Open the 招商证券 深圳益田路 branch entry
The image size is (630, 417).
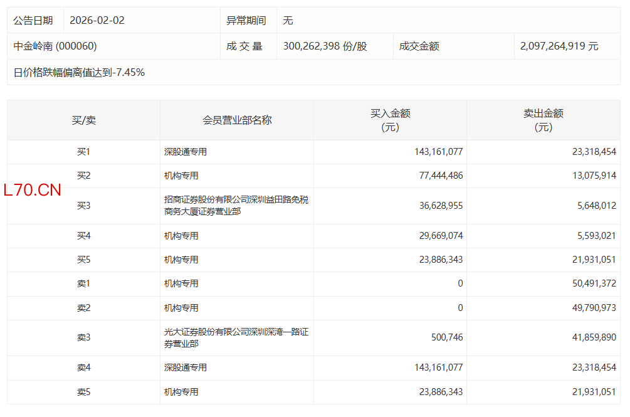(x=236, y=206)
